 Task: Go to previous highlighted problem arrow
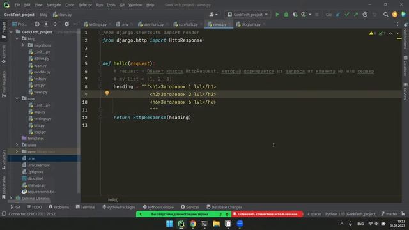[x=390, y=33]
